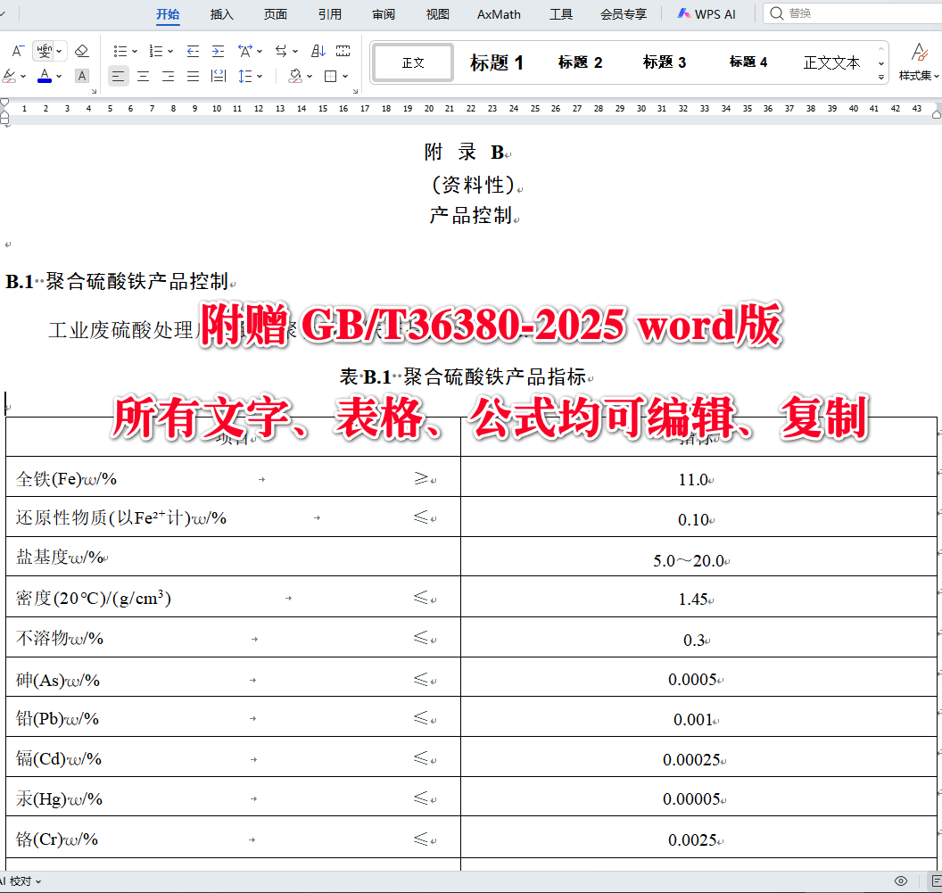The width and height of the screenshot is (942, 893).
Task: Switch to the 插入 ribbon tab
Action: tap(221, 13)
